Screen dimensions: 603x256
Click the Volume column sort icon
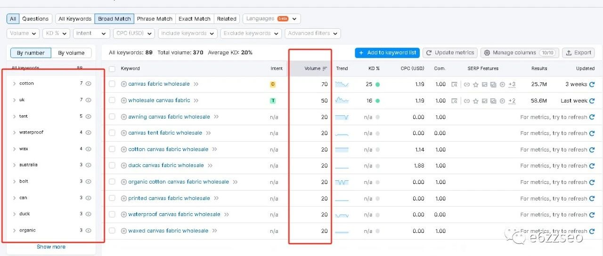click(x=325, y=69)
